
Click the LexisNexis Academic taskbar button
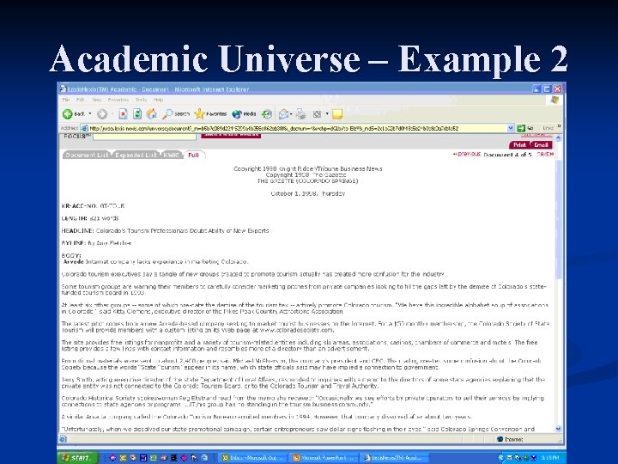point(394,458)
